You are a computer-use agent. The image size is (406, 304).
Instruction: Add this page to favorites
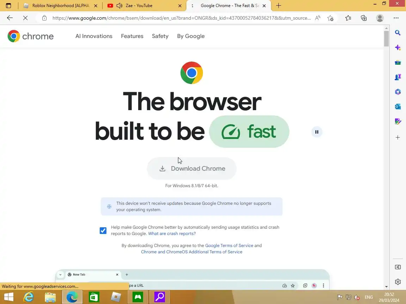[x=330, y=18]
